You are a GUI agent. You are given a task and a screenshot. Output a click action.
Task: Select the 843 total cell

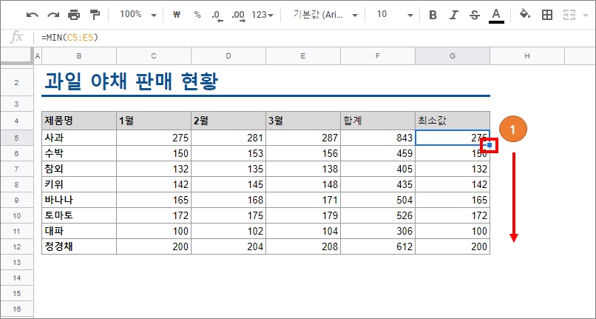(377, 138)
